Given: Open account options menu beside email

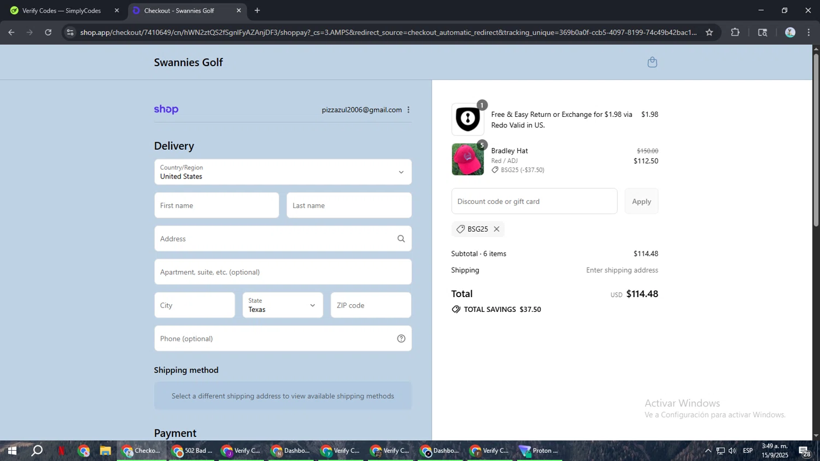Looking at the screenshot, I should pos(408,110).
